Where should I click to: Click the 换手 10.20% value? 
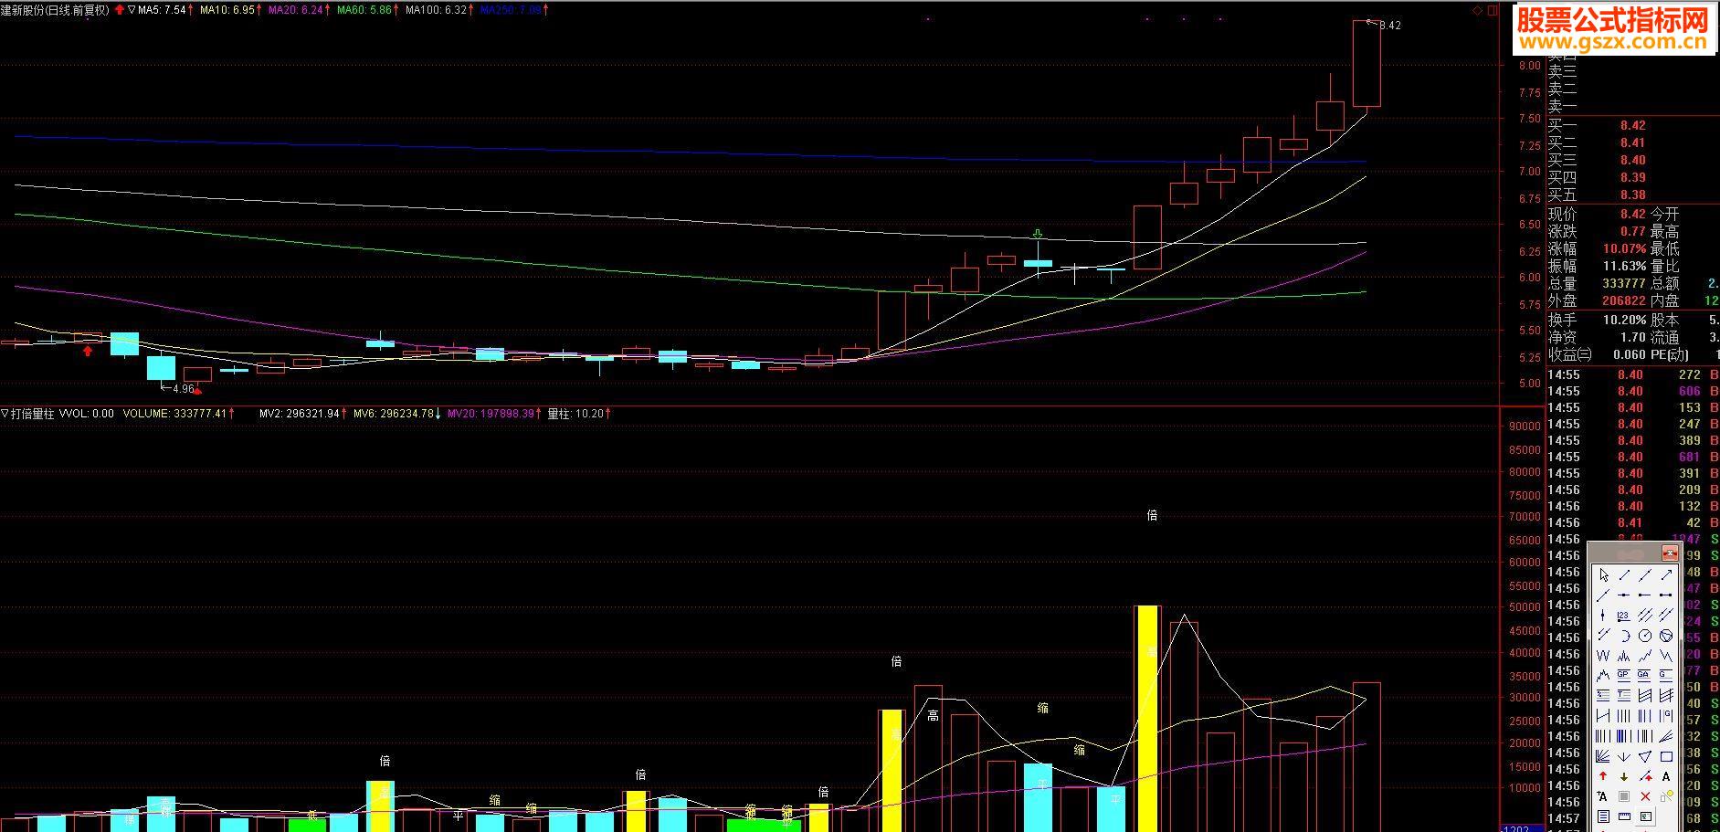(x=1624, y=321)
